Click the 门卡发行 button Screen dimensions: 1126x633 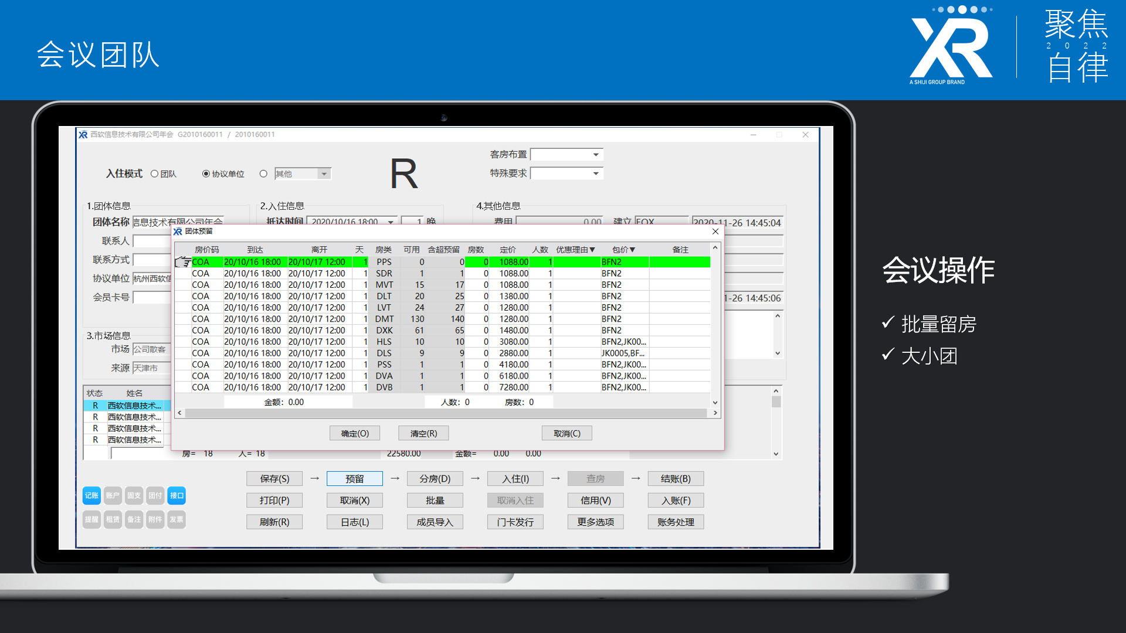(x=515, y=522)
